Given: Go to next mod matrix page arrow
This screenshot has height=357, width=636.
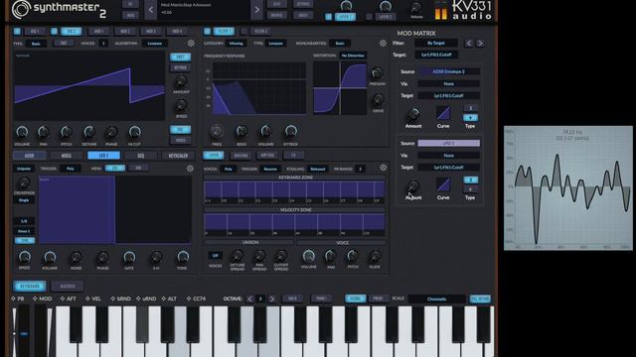Looking at the screenshot, I should click(x=480, y=43).
